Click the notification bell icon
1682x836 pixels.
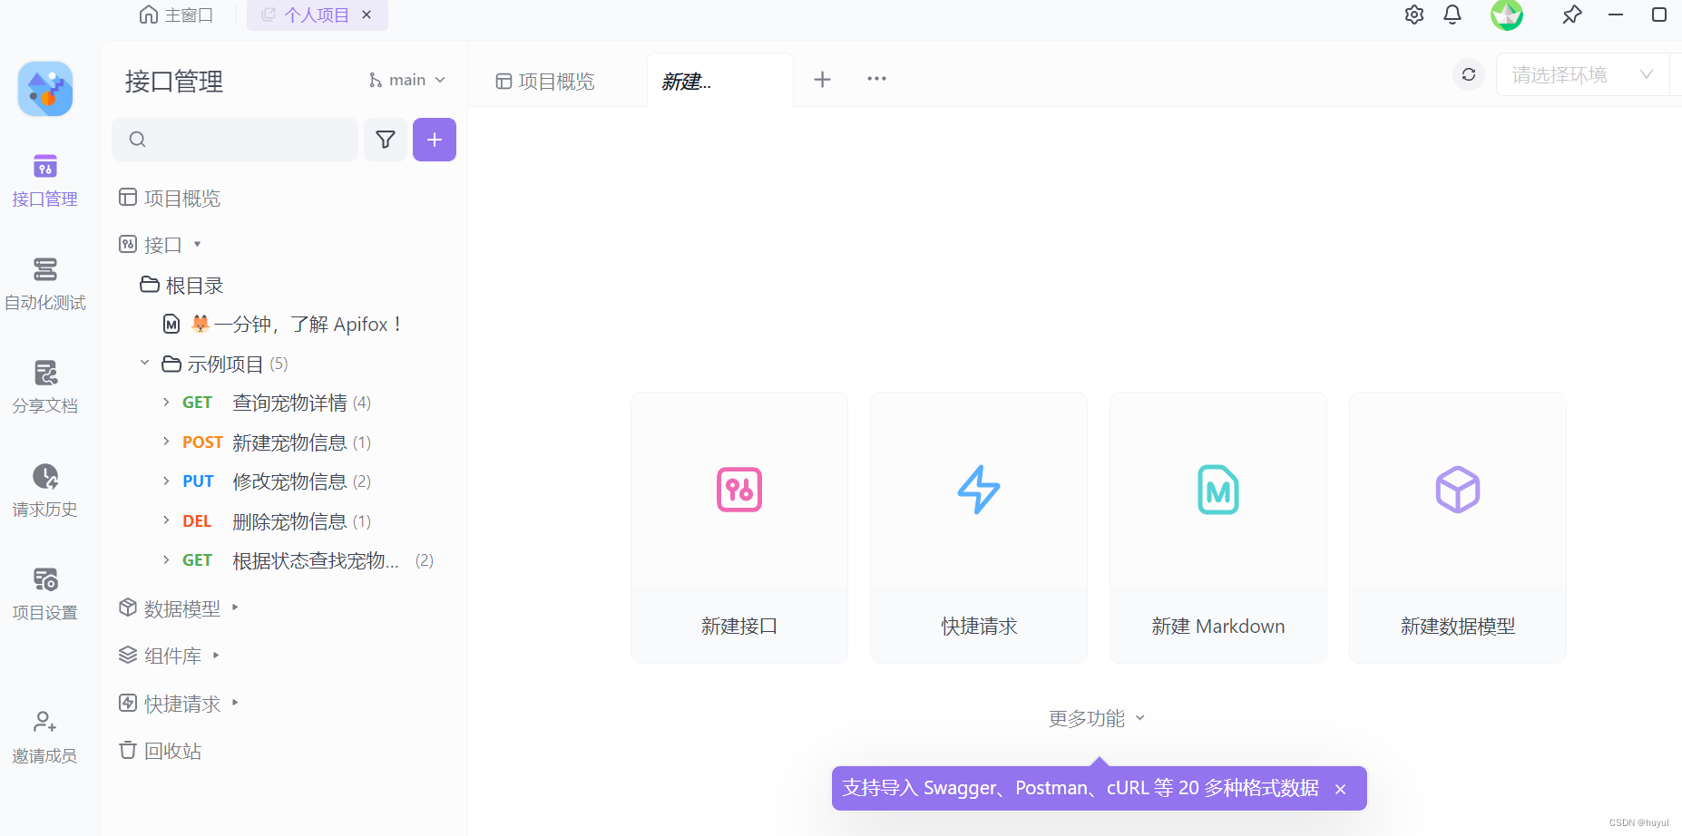coord(1451,15)
